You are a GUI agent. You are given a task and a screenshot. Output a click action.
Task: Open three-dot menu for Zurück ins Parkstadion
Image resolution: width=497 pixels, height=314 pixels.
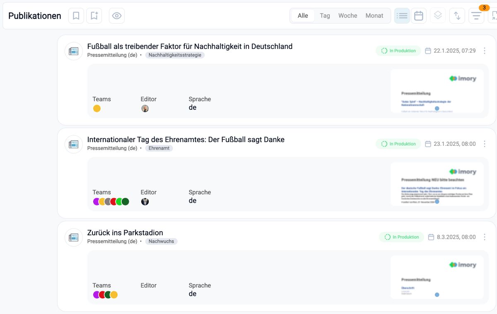485,237
